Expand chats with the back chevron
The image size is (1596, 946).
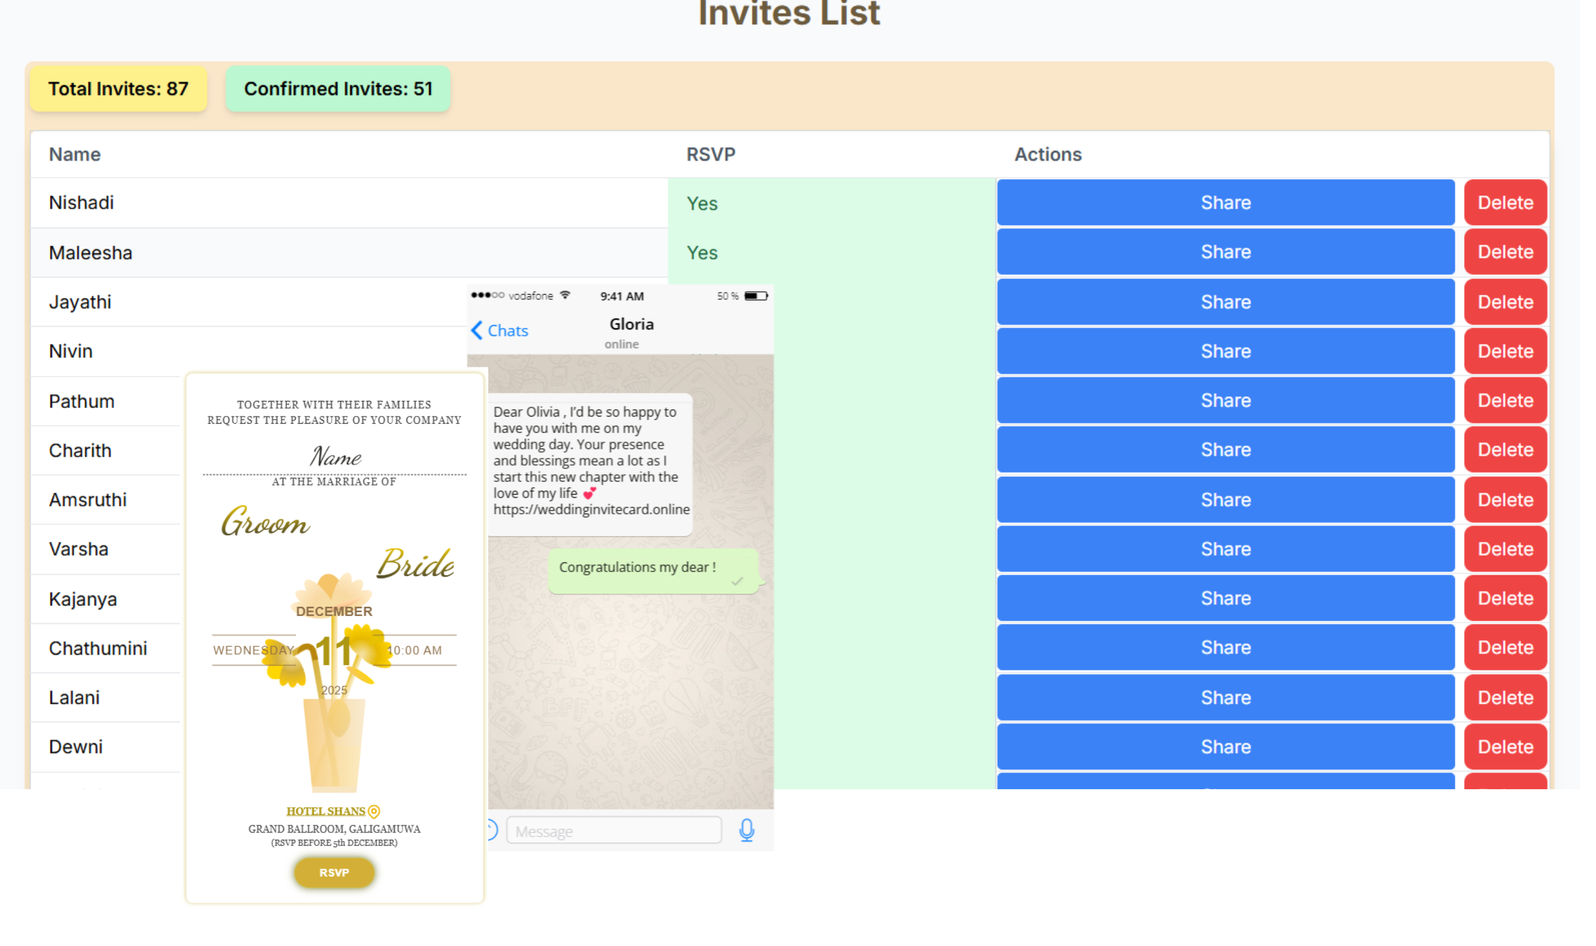click(476, 330)
